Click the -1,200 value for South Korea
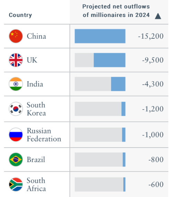 (x=153, y=109)
